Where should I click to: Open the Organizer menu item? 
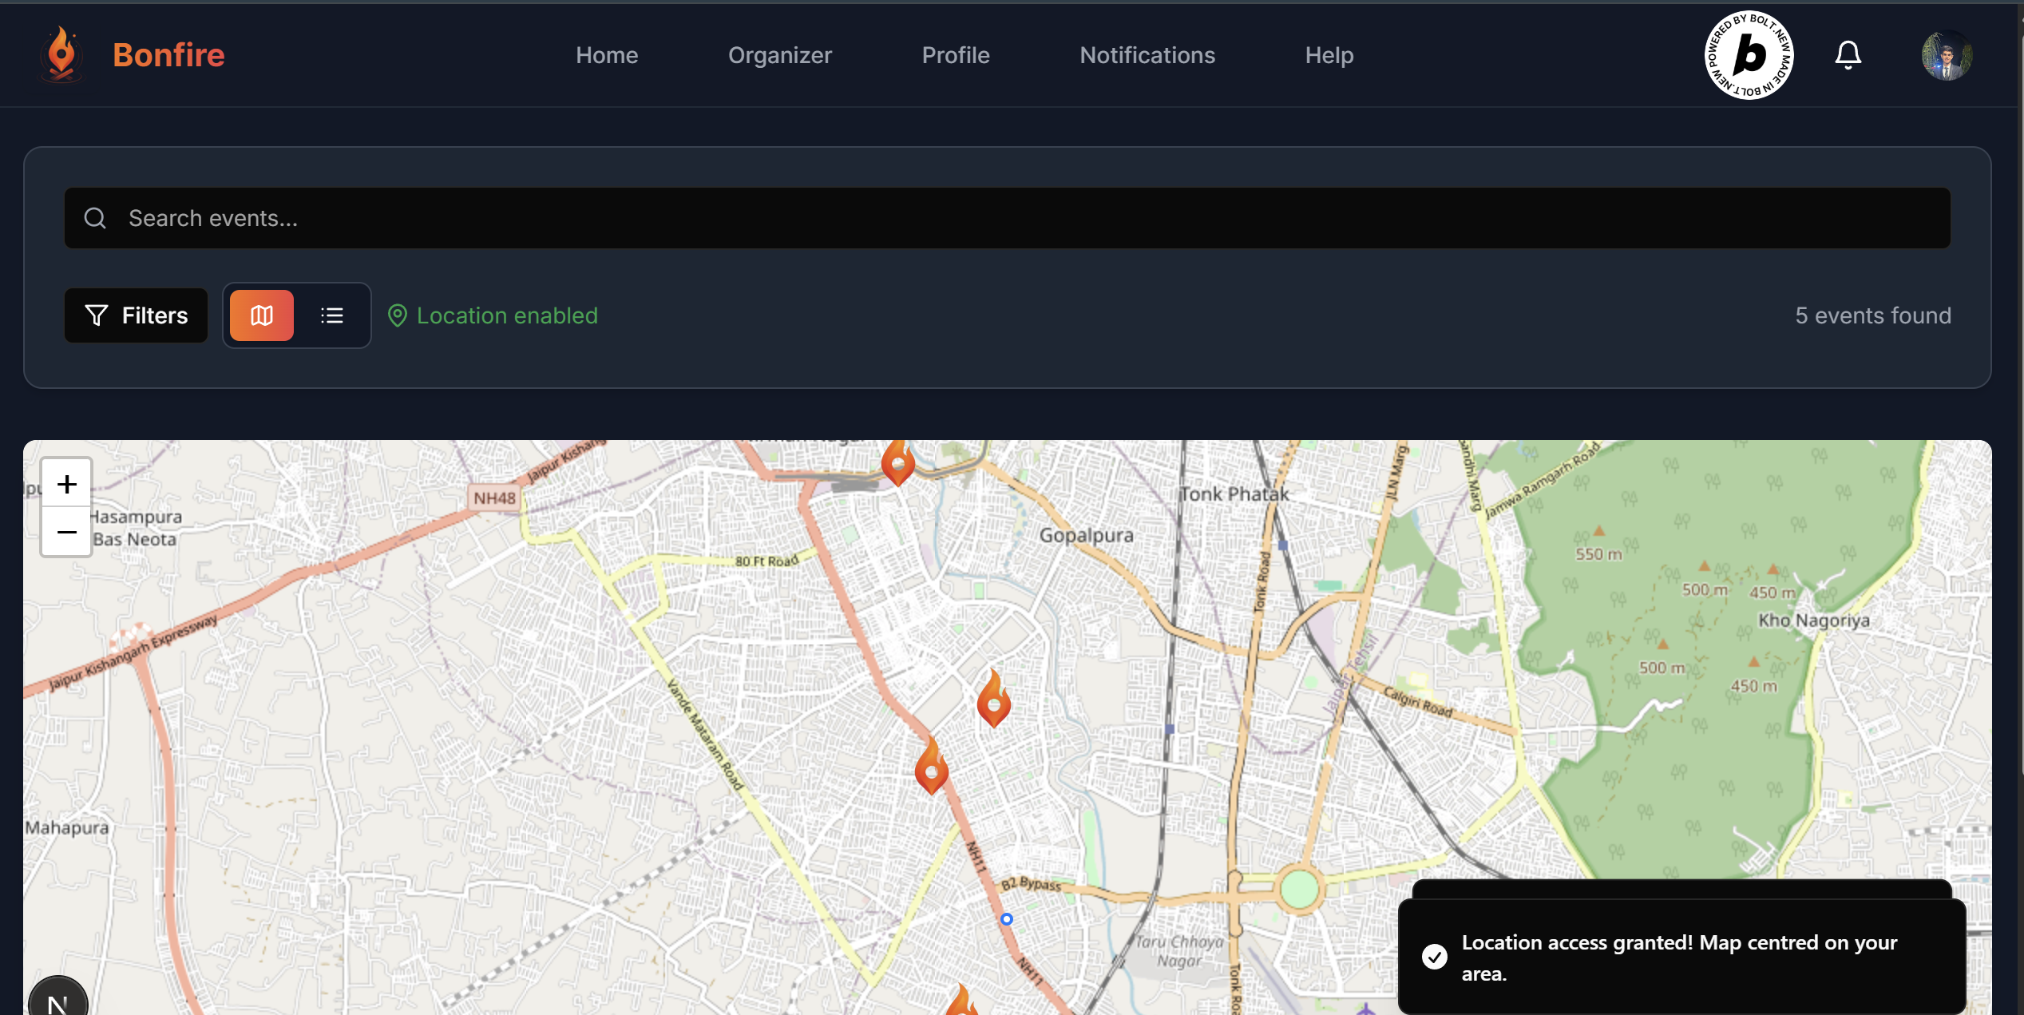(780, 55)
